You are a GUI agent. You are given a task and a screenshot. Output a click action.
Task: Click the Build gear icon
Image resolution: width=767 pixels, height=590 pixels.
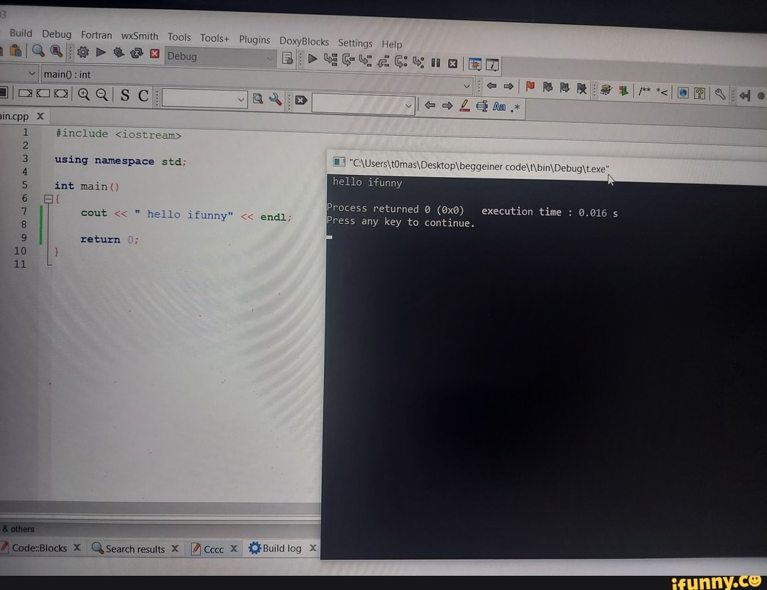82,52
